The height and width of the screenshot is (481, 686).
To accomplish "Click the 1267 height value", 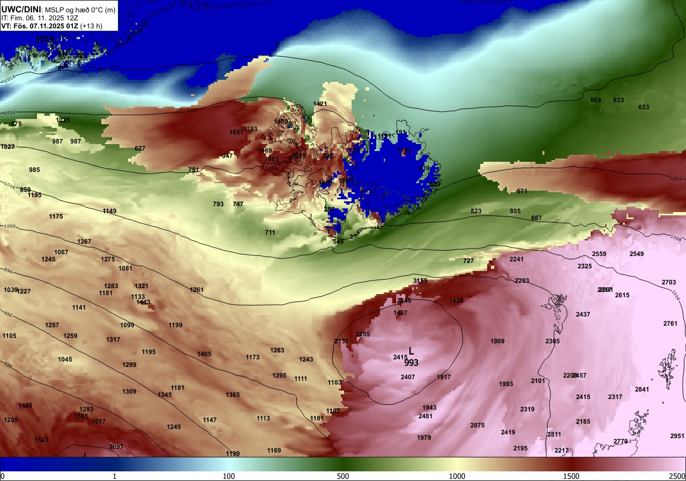I will click(x=84, y=242).
